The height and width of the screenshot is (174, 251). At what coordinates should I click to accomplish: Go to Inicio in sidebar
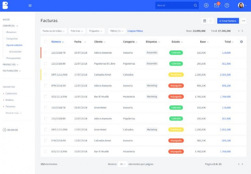tap(6, 20)
